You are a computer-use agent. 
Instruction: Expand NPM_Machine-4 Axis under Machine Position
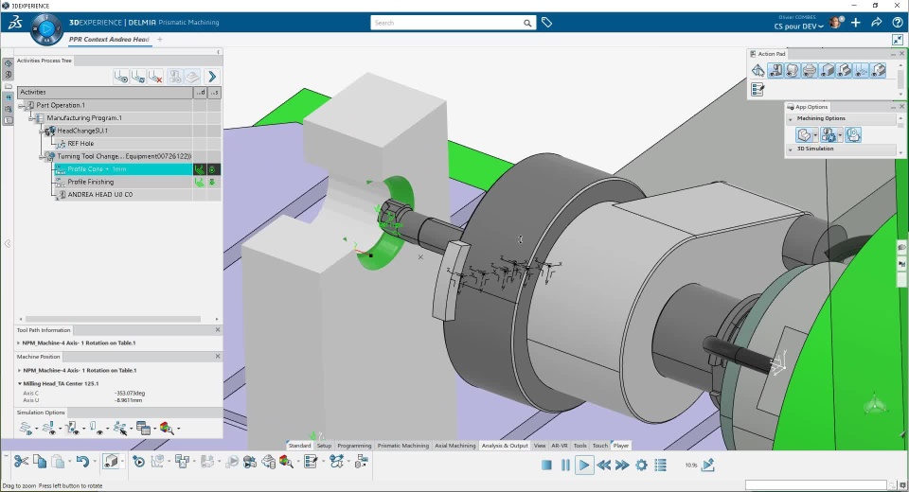click(19, 370)
